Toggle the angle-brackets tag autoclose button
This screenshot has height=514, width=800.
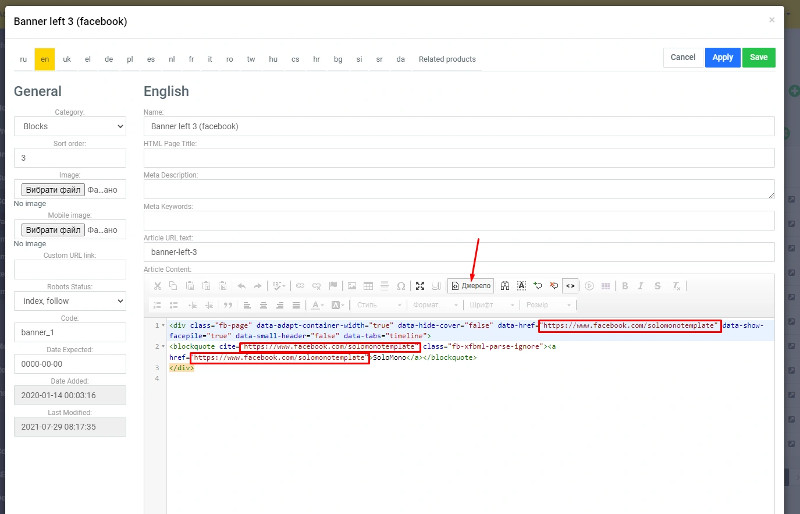[570, 286]
